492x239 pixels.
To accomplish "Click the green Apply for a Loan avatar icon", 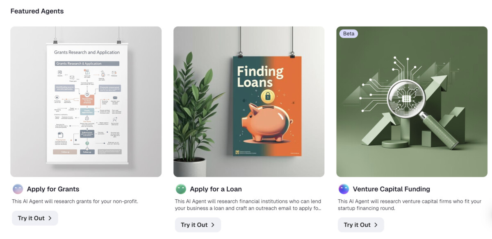I will pyautogui.click(x=181, y=189).
